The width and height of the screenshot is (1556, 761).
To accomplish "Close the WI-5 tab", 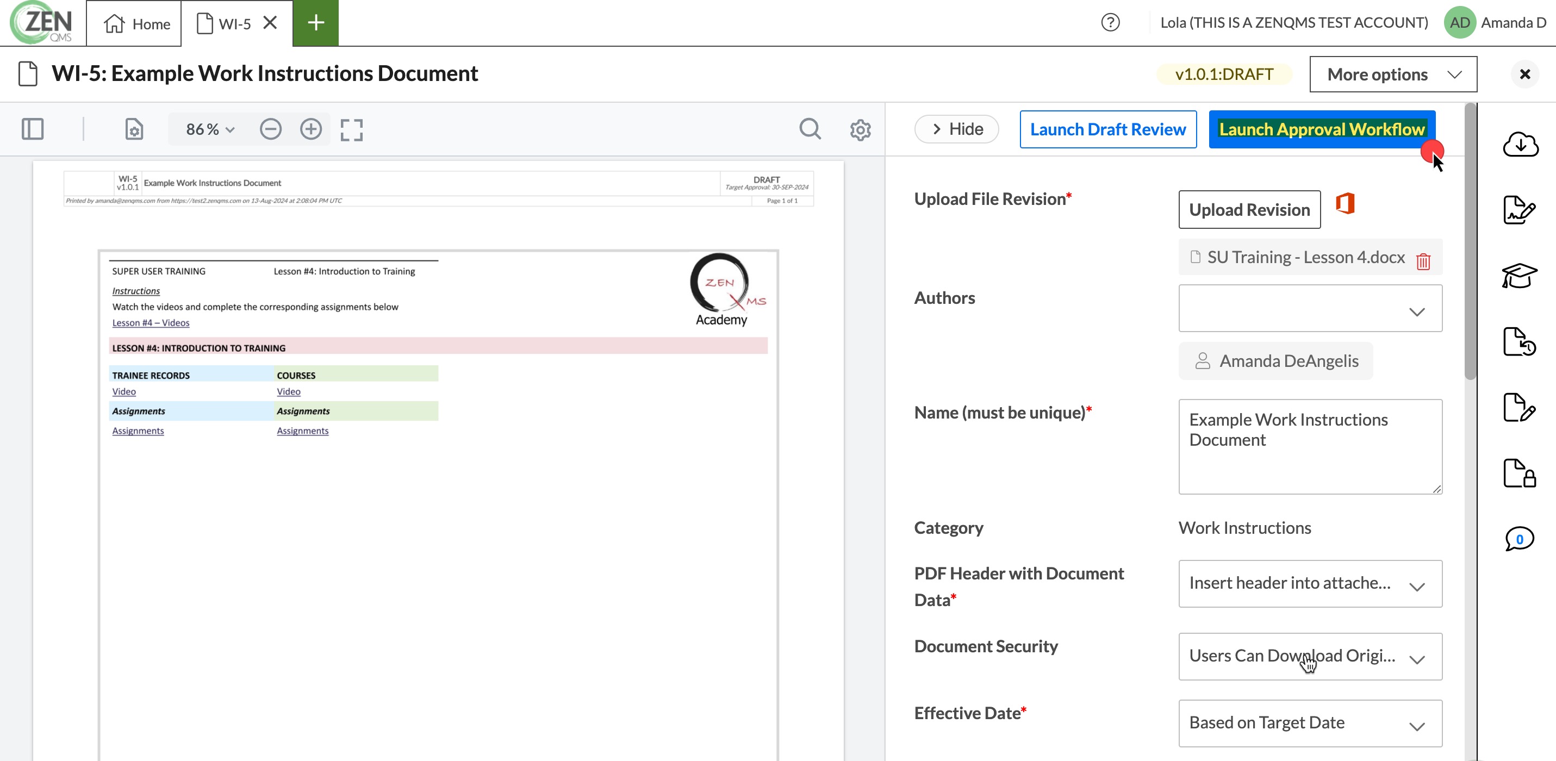I will pos(270,22).
